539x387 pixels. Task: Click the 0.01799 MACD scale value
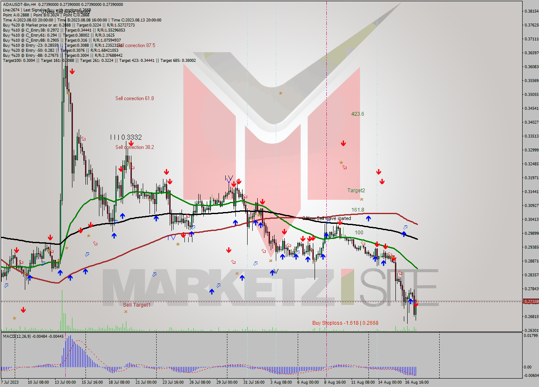click(532, 336)
